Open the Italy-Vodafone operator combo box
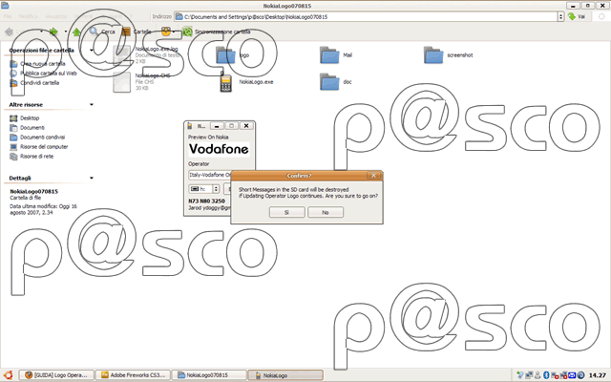The width and height of the screenshot is (611, 382). (210, 175)
